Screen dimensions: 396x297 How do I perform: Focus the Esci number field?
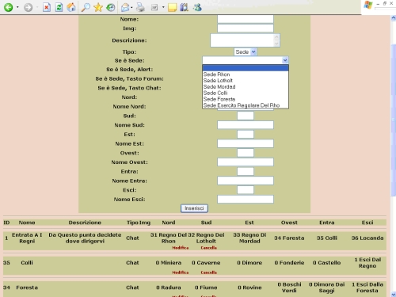tap(246, 190)
